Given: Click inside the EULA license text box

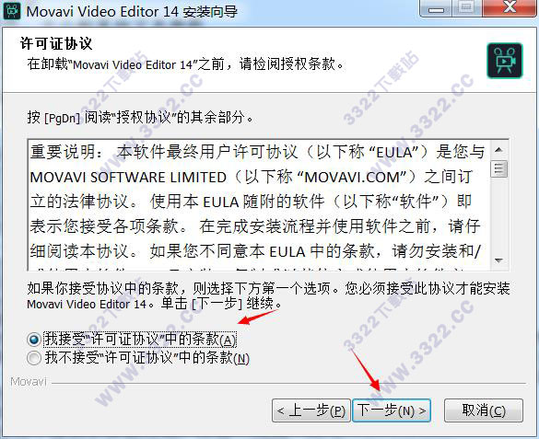Looking at the screenshot, I should [260, 205].
